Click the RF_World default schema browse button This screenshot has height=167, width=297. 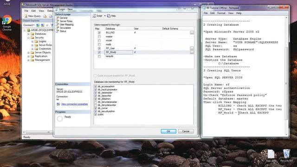pyautogui.click(x=192, y=52)
